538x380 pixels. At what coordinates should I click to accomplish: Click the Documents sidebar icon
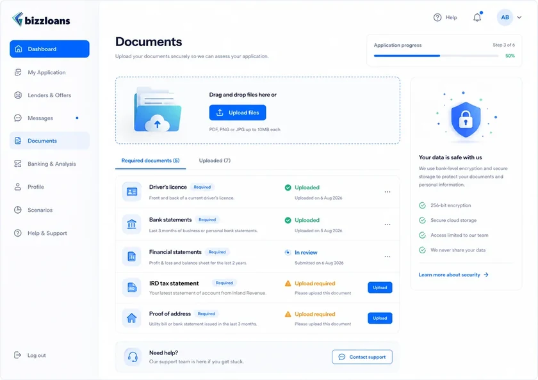18,141
